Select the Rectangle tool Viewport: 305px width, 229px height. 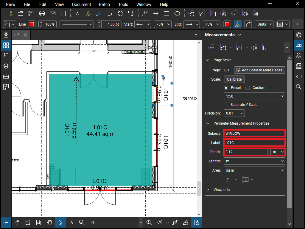[x=166, y=14]
